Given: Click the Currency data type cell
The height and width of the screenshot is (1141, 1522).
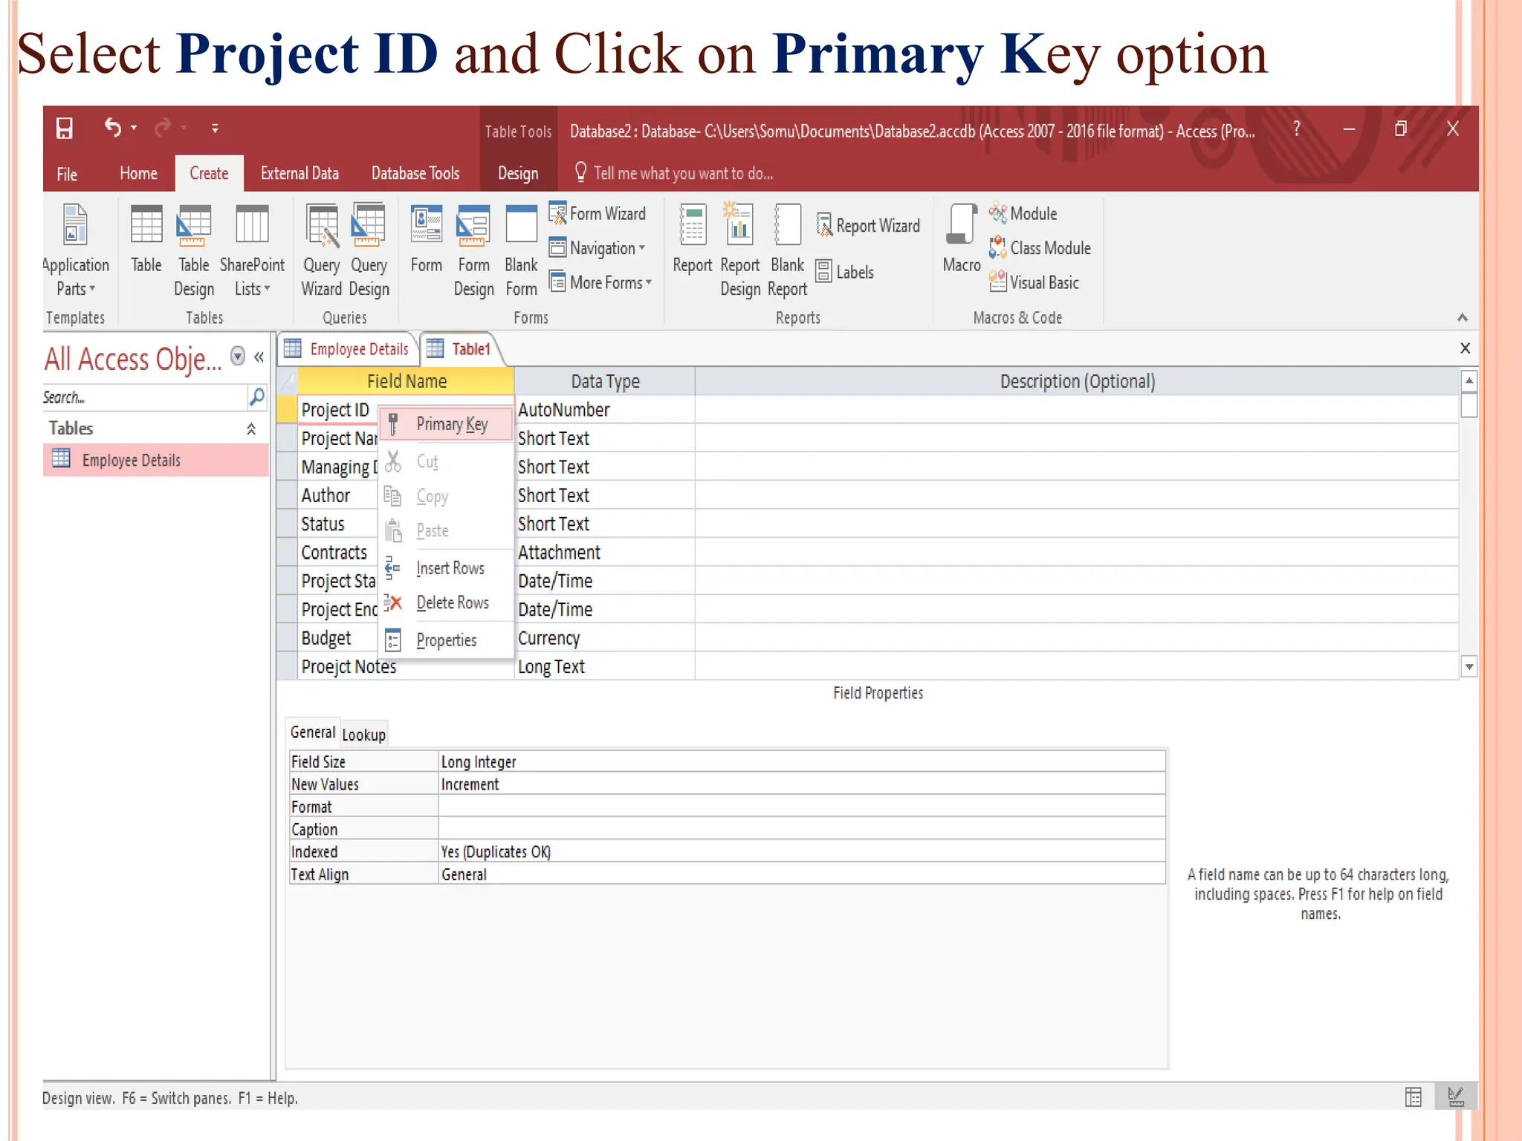Looking at the screenshot, I should tap(604, 638).
